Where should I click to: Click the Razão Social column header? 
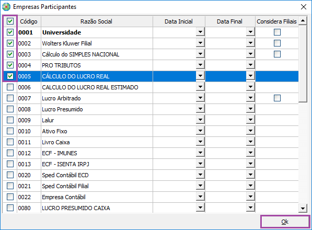[x=97, y=21]
